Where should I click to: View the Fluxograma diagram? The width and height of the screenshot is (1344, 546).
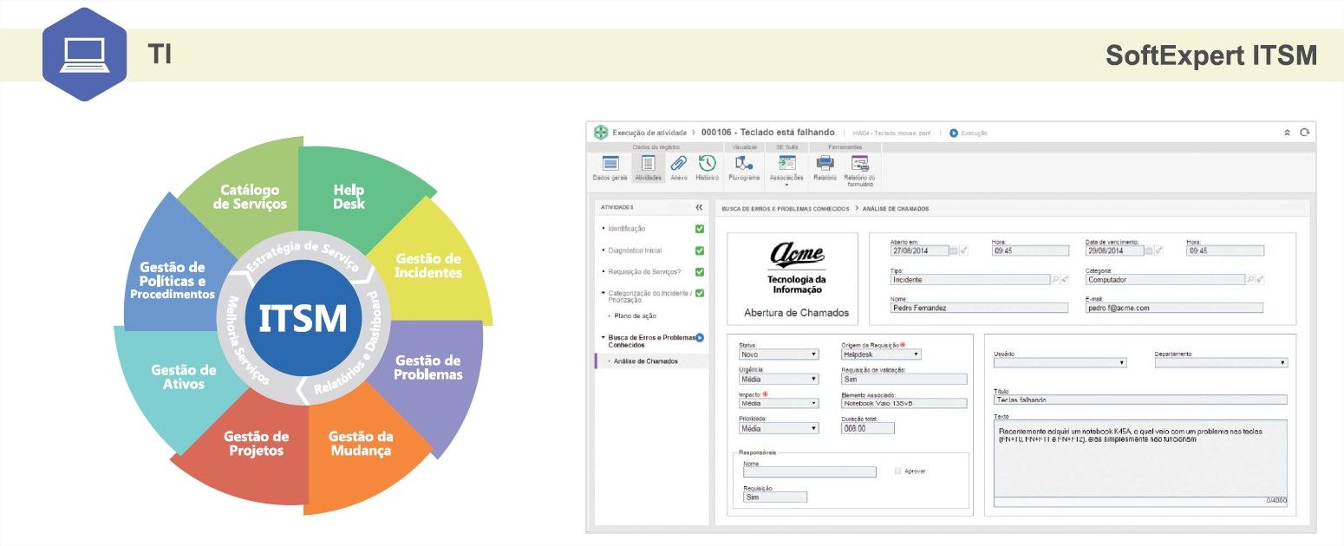[x=744, y=167]
